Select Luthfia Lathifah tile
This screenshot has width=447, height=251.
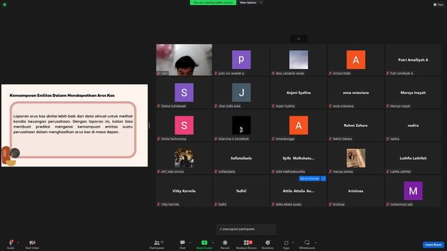coord(413,158)
